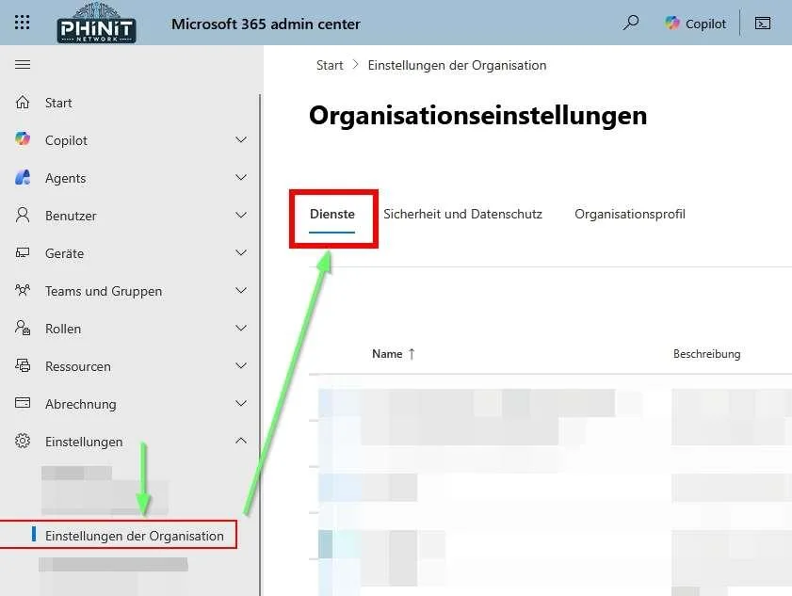792x596 pixels.
Task: Switch to the Dienste tab
Action: tap(332, 215)
